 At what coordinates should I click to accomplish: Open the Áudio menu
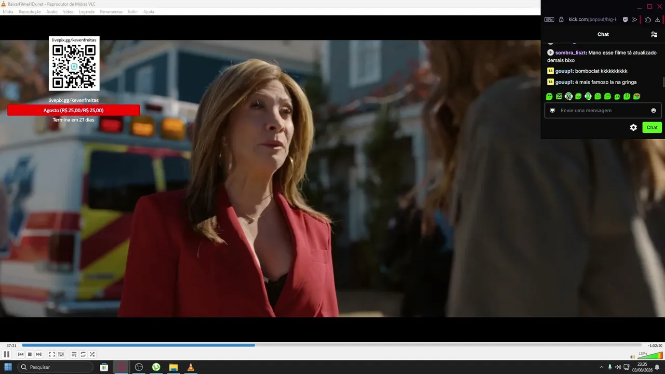coord(52,11)
